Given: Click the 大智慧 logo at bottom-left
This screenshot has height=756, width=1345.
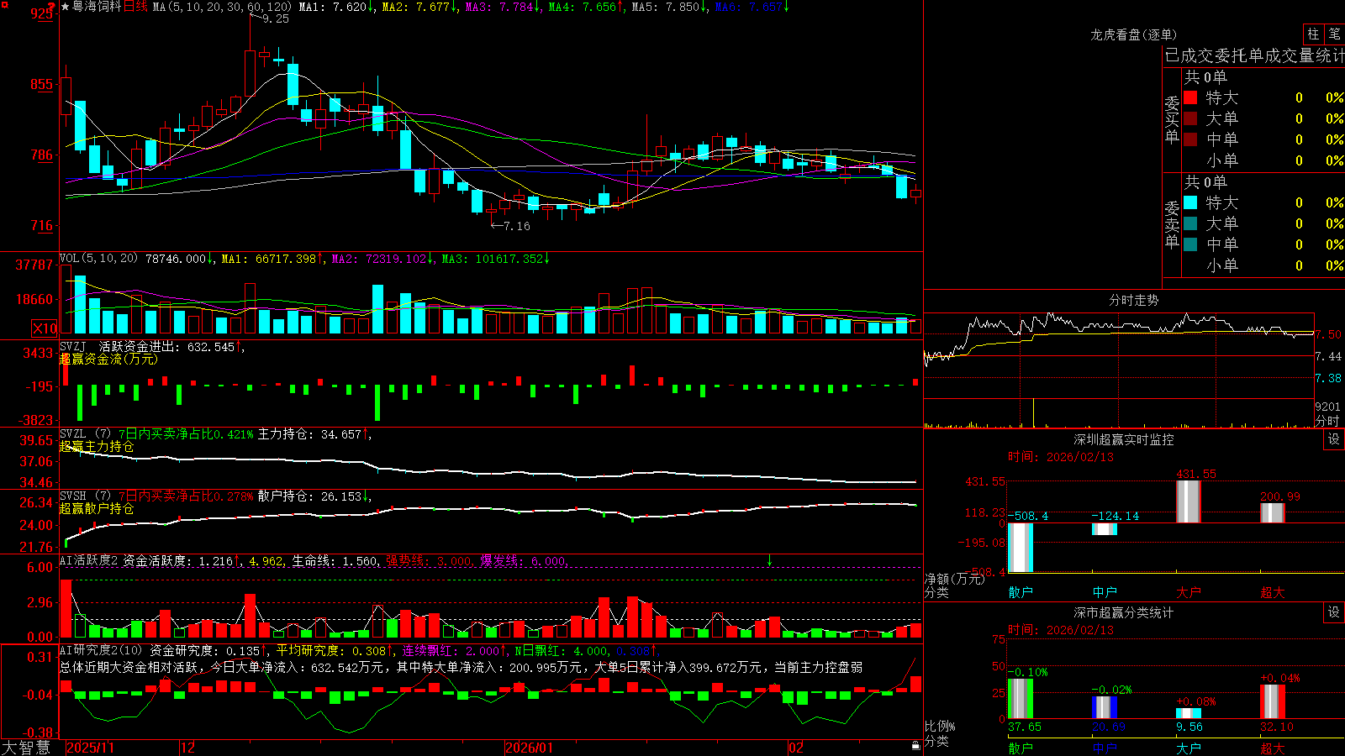Looking at the screenshot, I should pyautogui.click(x=26, y=748).
